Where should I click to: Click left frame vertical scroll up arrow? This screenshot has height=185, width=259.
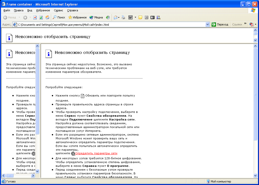click(x=37, y=46)
